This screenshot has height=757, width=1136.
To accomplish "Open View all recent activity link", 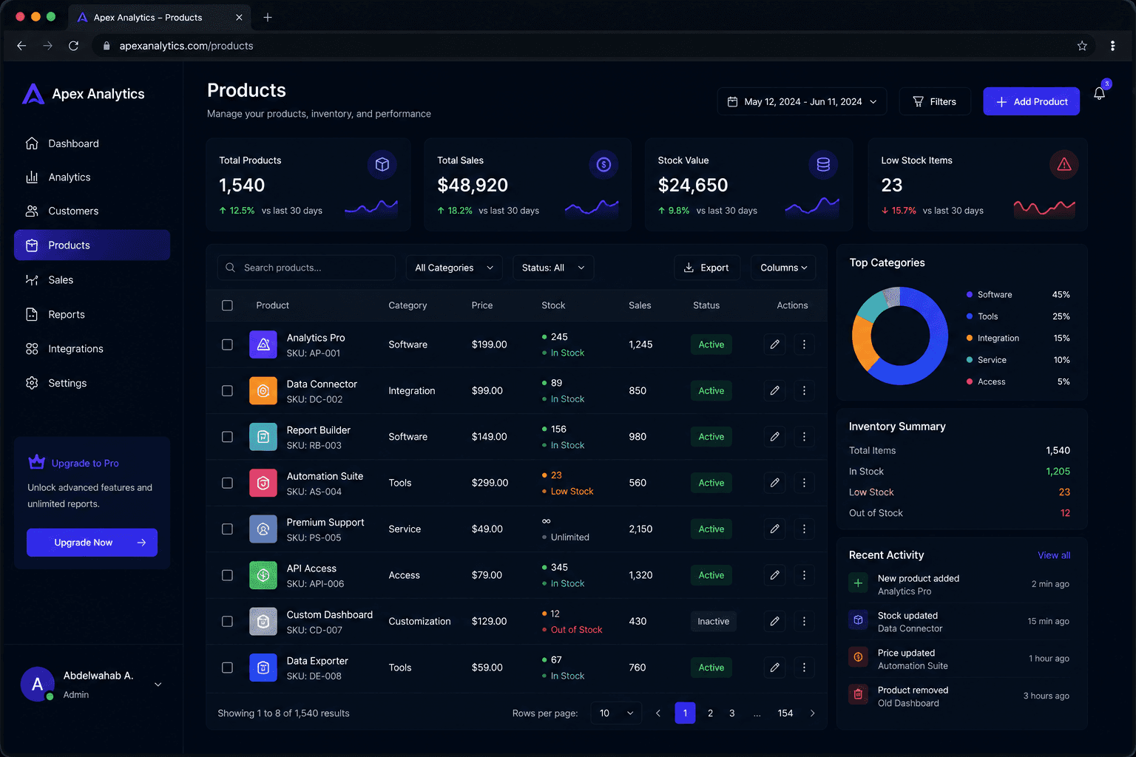I will tap(1054, 555).
